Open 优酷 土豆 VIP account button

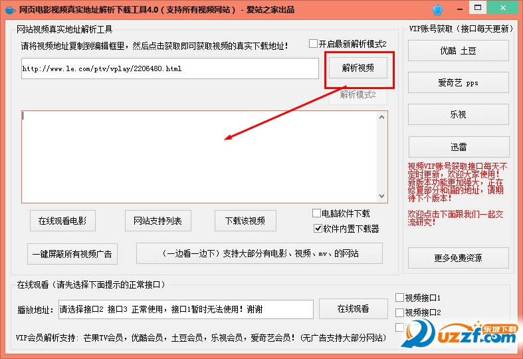459,51
